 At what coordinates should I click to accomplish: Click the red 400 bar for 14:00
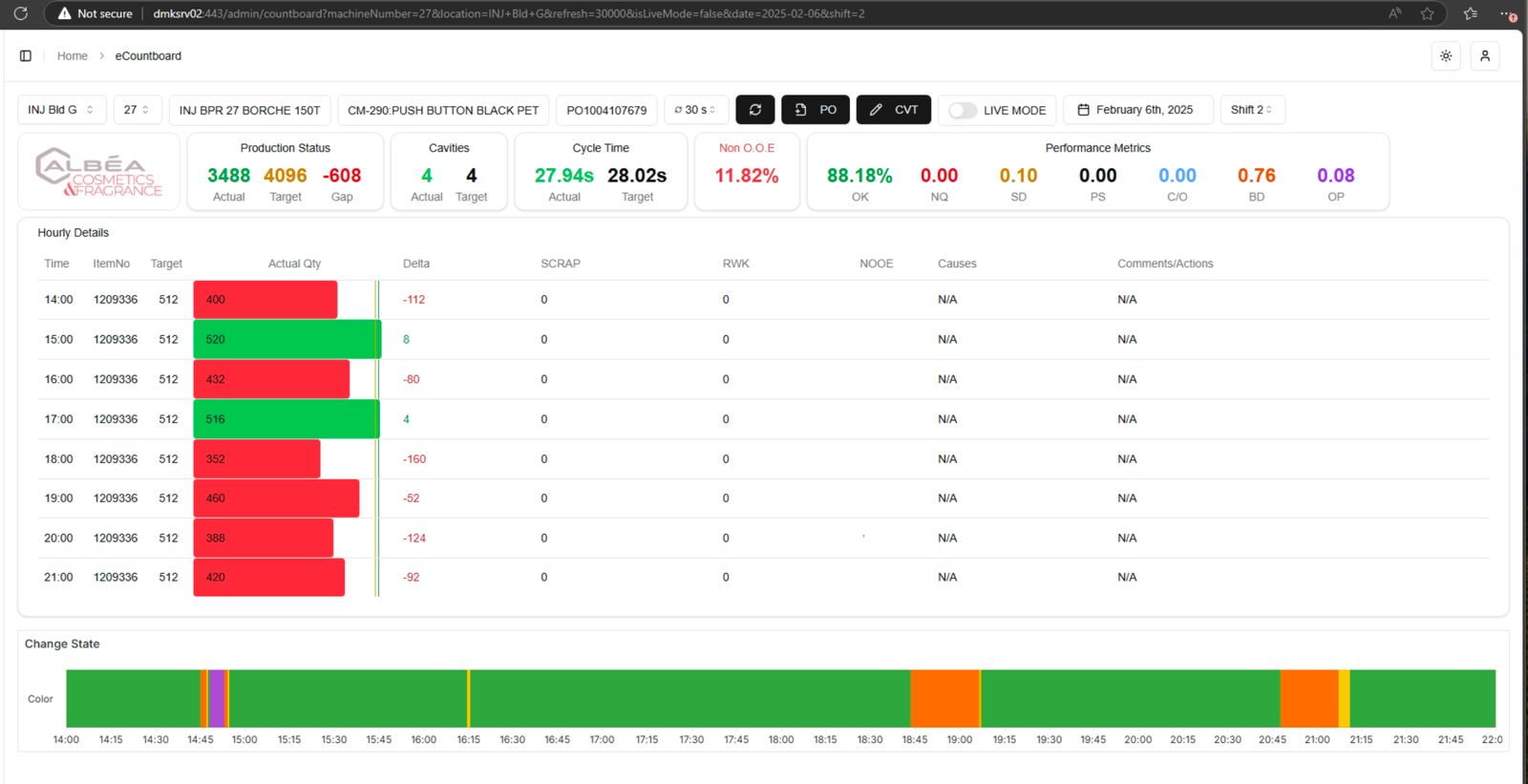265,299
